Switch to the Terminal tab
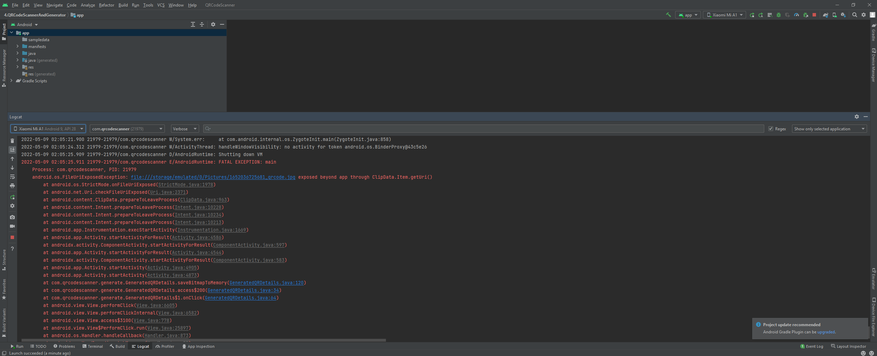Screen dimensions: 877x356 93,346
